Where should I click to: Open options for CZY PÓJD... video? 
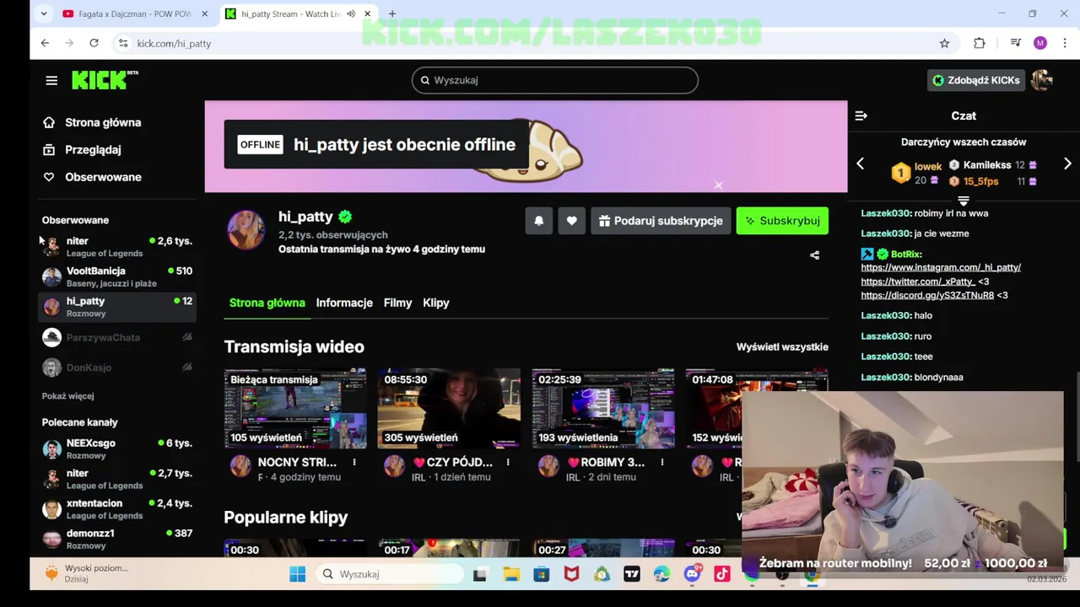(508, 462)
